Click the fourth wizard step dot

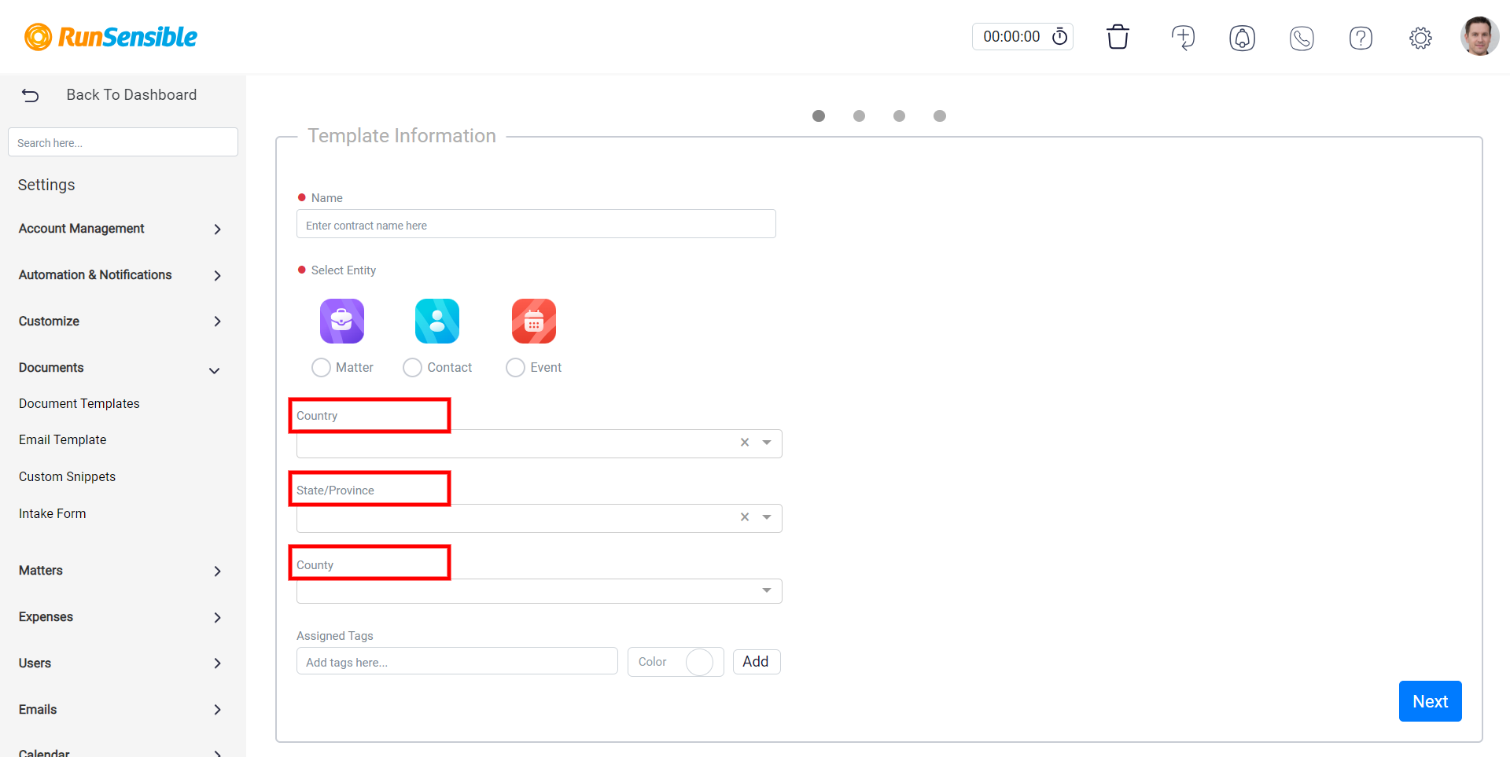(940, 116)
